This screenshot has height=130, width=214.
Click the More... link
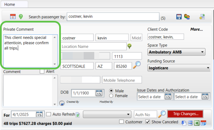197,29
